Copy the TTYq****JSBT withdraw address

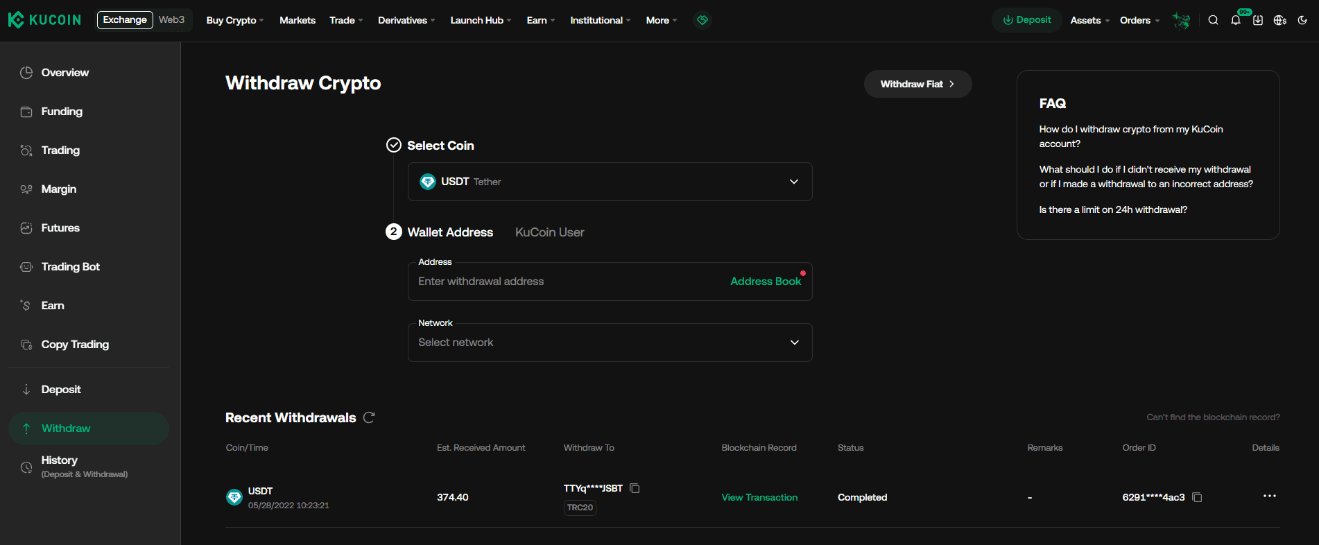[635, 488]
